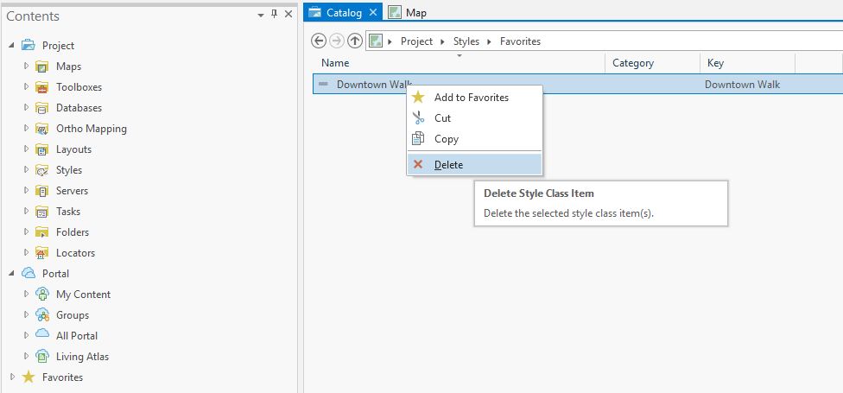Collapse the Portal section

(11, 274)
